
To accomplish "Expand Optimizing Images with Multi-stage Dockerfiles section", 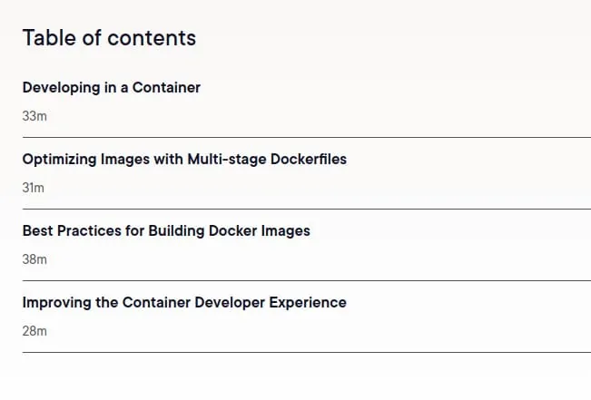I will click(184, 160).
